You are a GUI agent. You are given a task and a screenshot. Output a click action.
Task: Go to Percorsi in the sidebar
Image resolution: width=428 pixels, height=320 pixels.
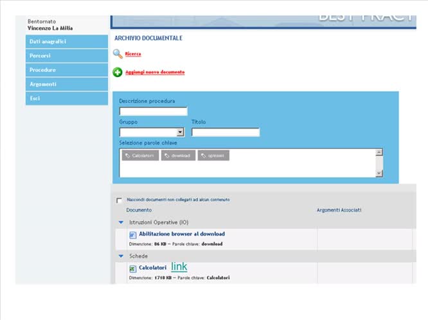coord(66,56)
